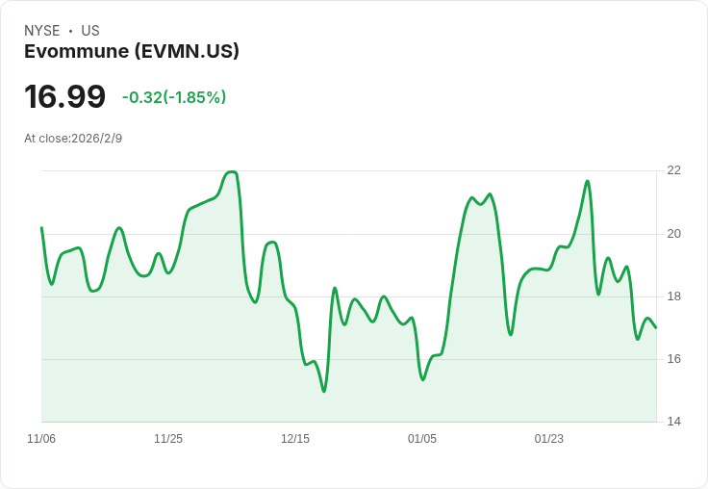Click the 16 price level on y-axis
Viewport: 708px width, 489px height.
673,359
